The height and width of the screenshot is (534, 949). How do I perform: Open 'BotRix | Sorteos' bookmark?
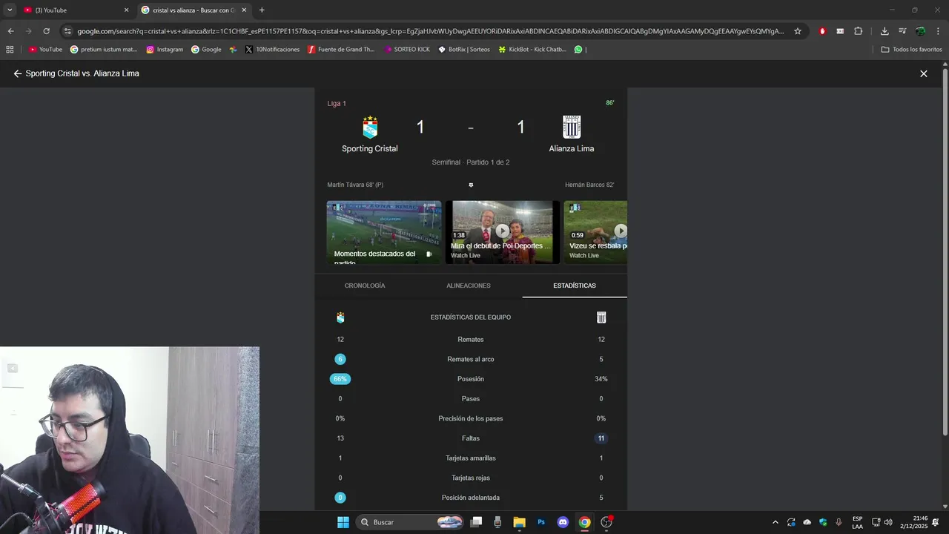point(464,50)
